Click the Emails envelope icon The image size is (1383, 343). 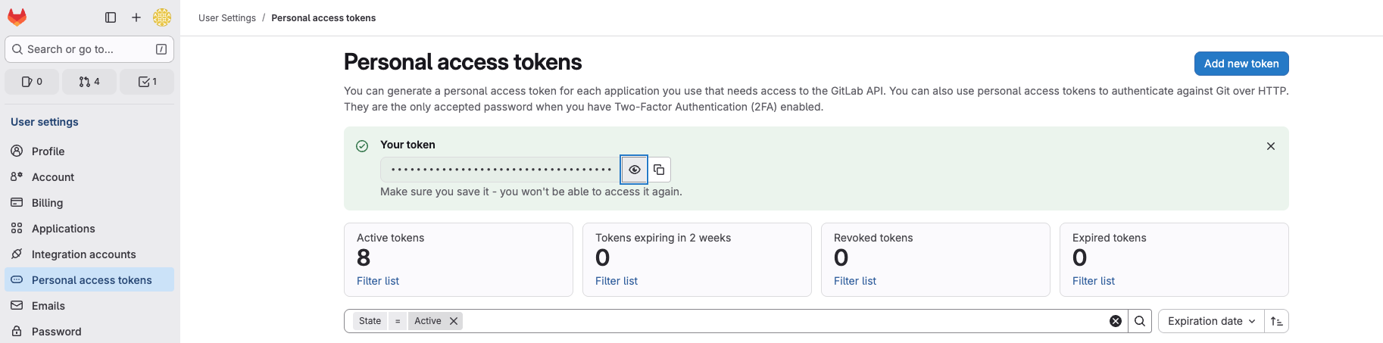[17, 305]
